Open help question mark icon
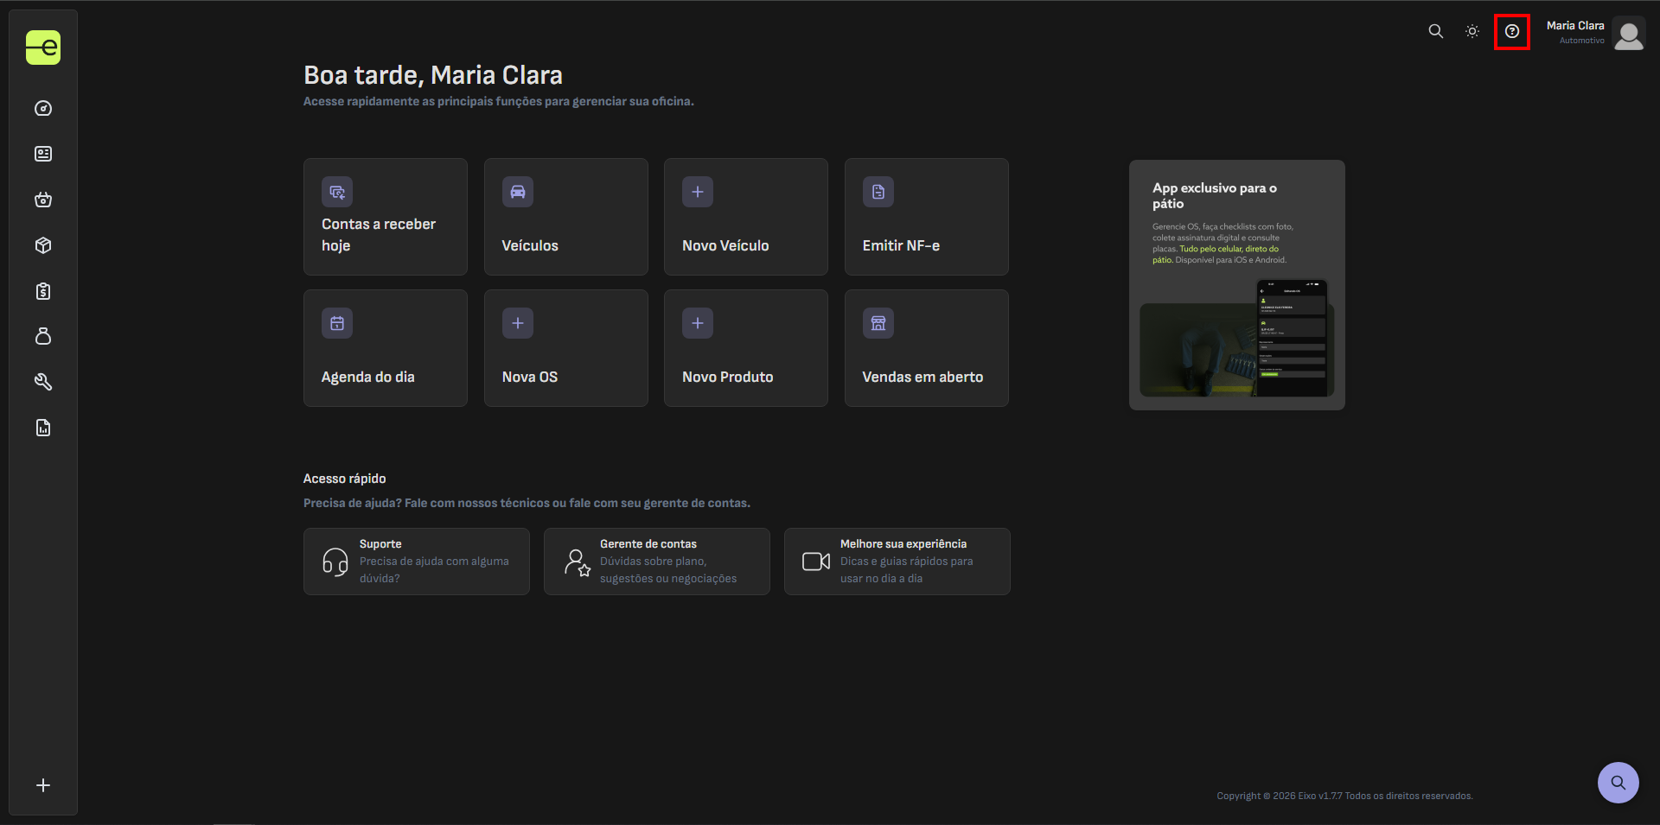1660x825 pixels. point(1512,31)
